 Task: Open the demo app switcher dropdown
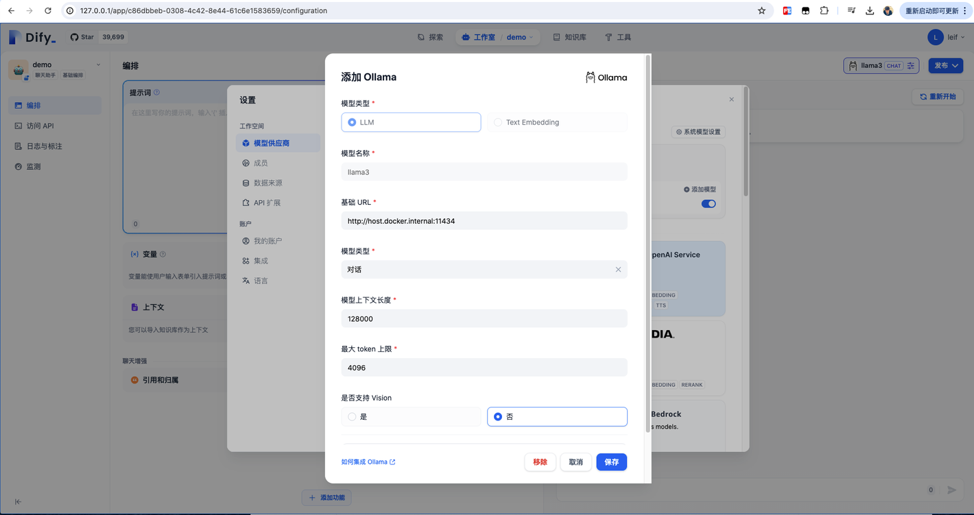pos(520,37)
